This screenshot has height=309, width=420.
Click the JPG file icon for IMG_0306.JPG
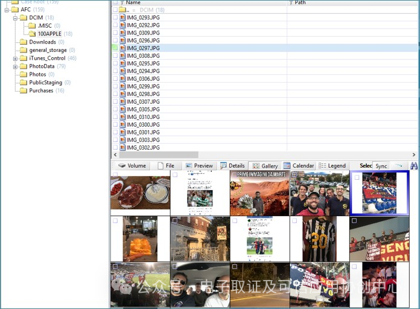pos(122,79)
